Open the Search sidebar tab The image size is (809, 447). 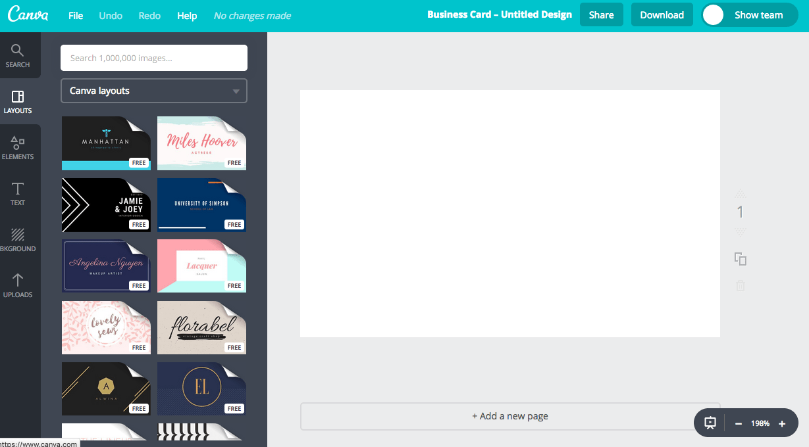pos(18,56)
